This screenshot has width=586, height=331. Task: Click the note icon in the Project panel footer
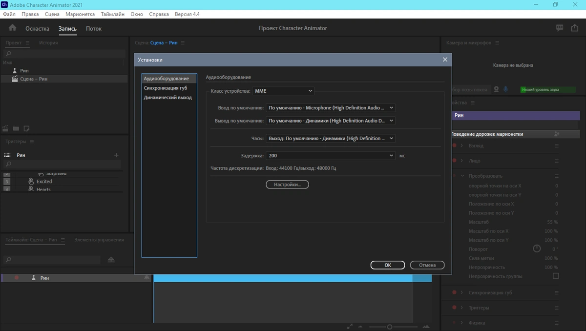pyautogui.click(x=26, y=128)
